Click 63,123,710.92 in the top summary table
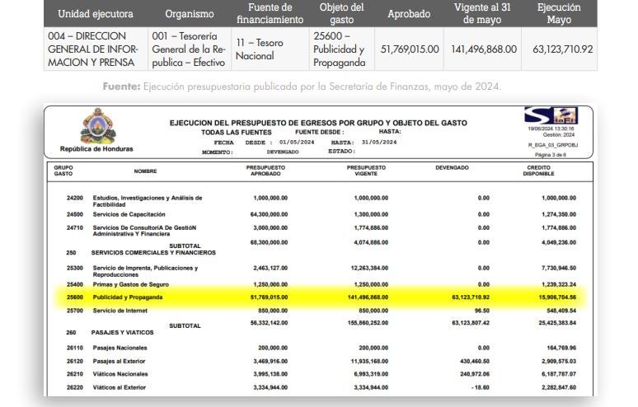Screen dimensions: 638x407 coord(563,49)
